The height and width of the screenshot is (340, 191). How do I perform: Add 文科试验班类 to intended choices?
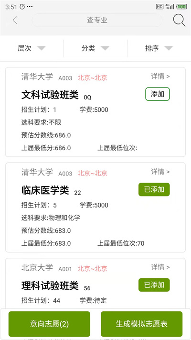[158, 94]
